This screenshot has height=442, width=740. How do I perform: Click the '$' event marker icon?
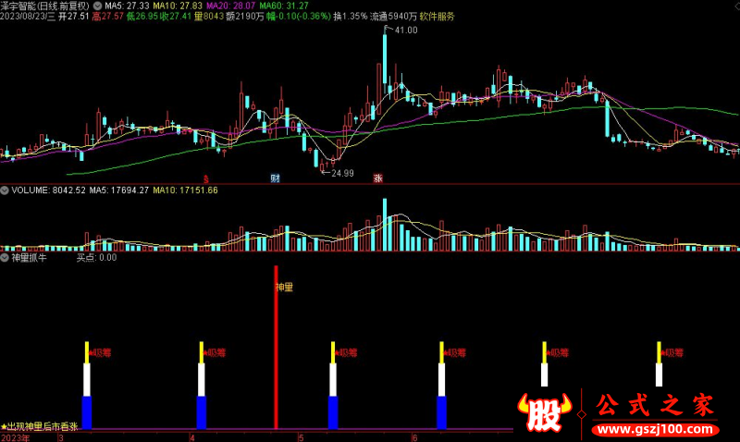click(205, 178)
